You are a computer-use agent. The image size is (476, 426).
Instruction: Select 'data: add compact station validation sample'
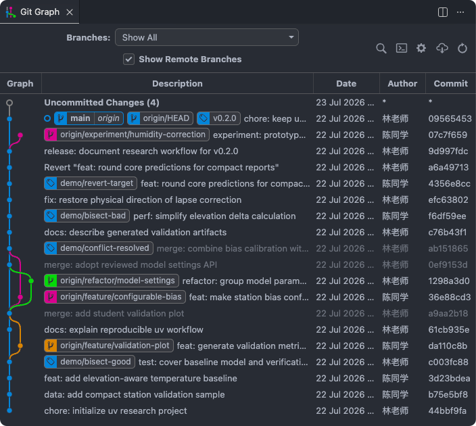pyautogui.click(x=238, y=394)
